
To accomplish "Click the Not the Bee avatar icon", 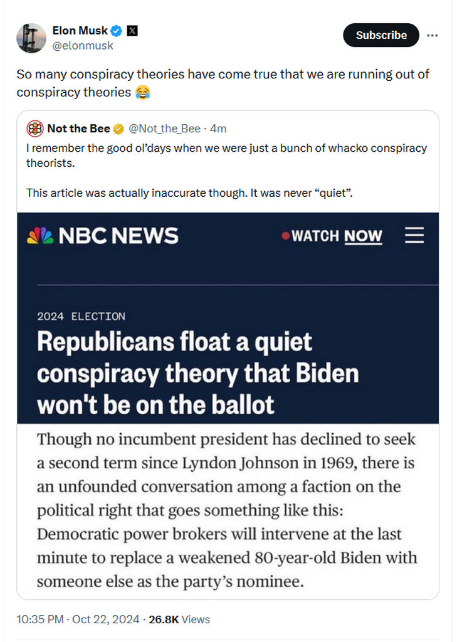I will 34,129.
